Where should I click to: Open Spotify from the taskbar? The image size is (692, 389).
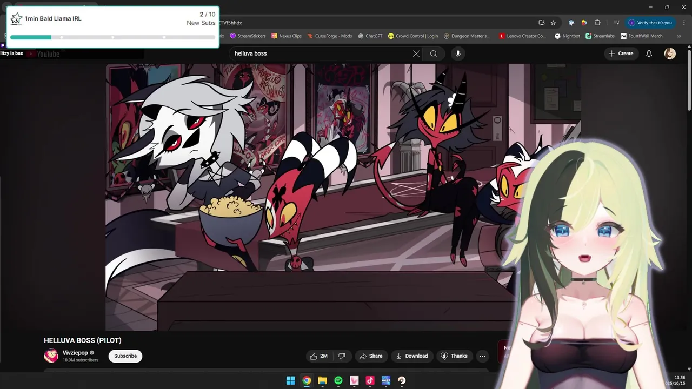pos(338,380)
